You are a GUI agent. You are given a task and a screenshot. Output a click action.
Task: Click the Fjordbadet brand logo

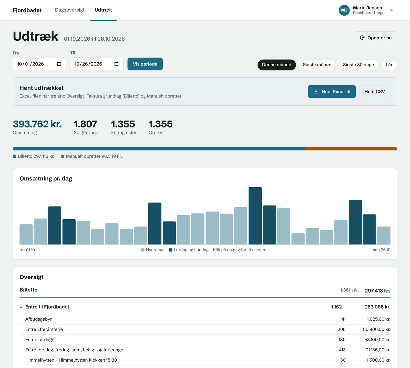coord(27,10)
